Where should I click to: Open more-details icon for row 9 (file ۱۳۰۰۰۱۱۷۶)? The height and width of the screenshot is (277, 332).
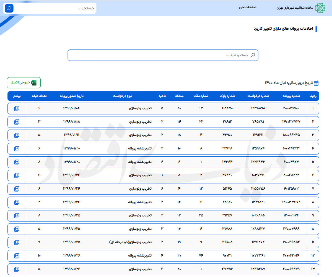[x=17, y=215]
